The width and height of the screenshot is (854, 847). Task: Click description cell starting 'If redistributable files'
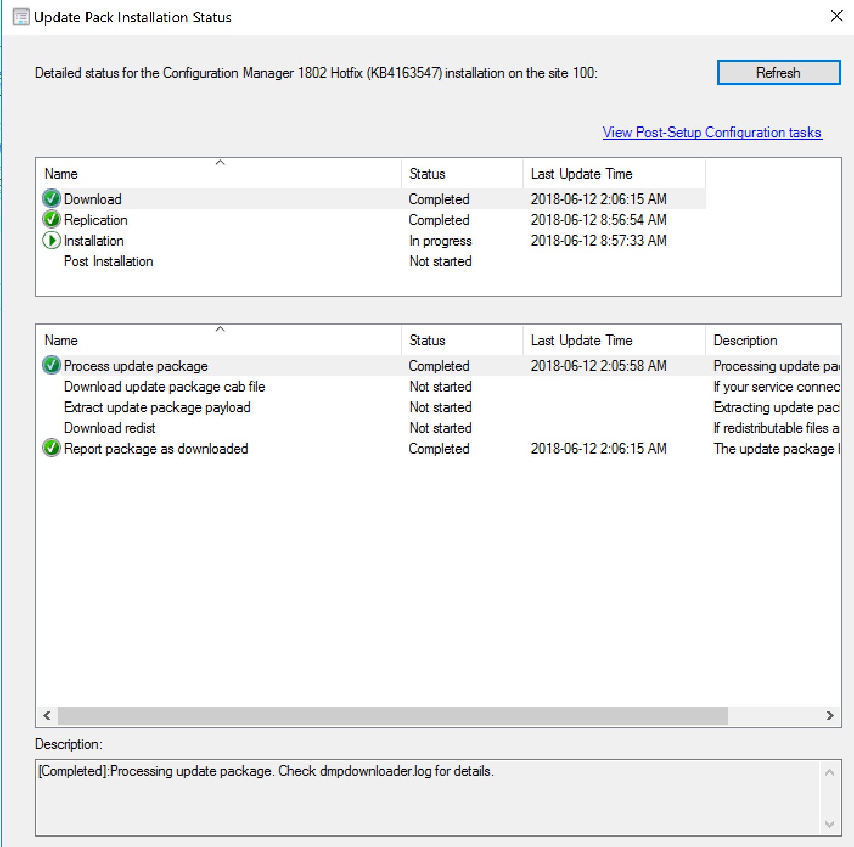tap(777, 427)
